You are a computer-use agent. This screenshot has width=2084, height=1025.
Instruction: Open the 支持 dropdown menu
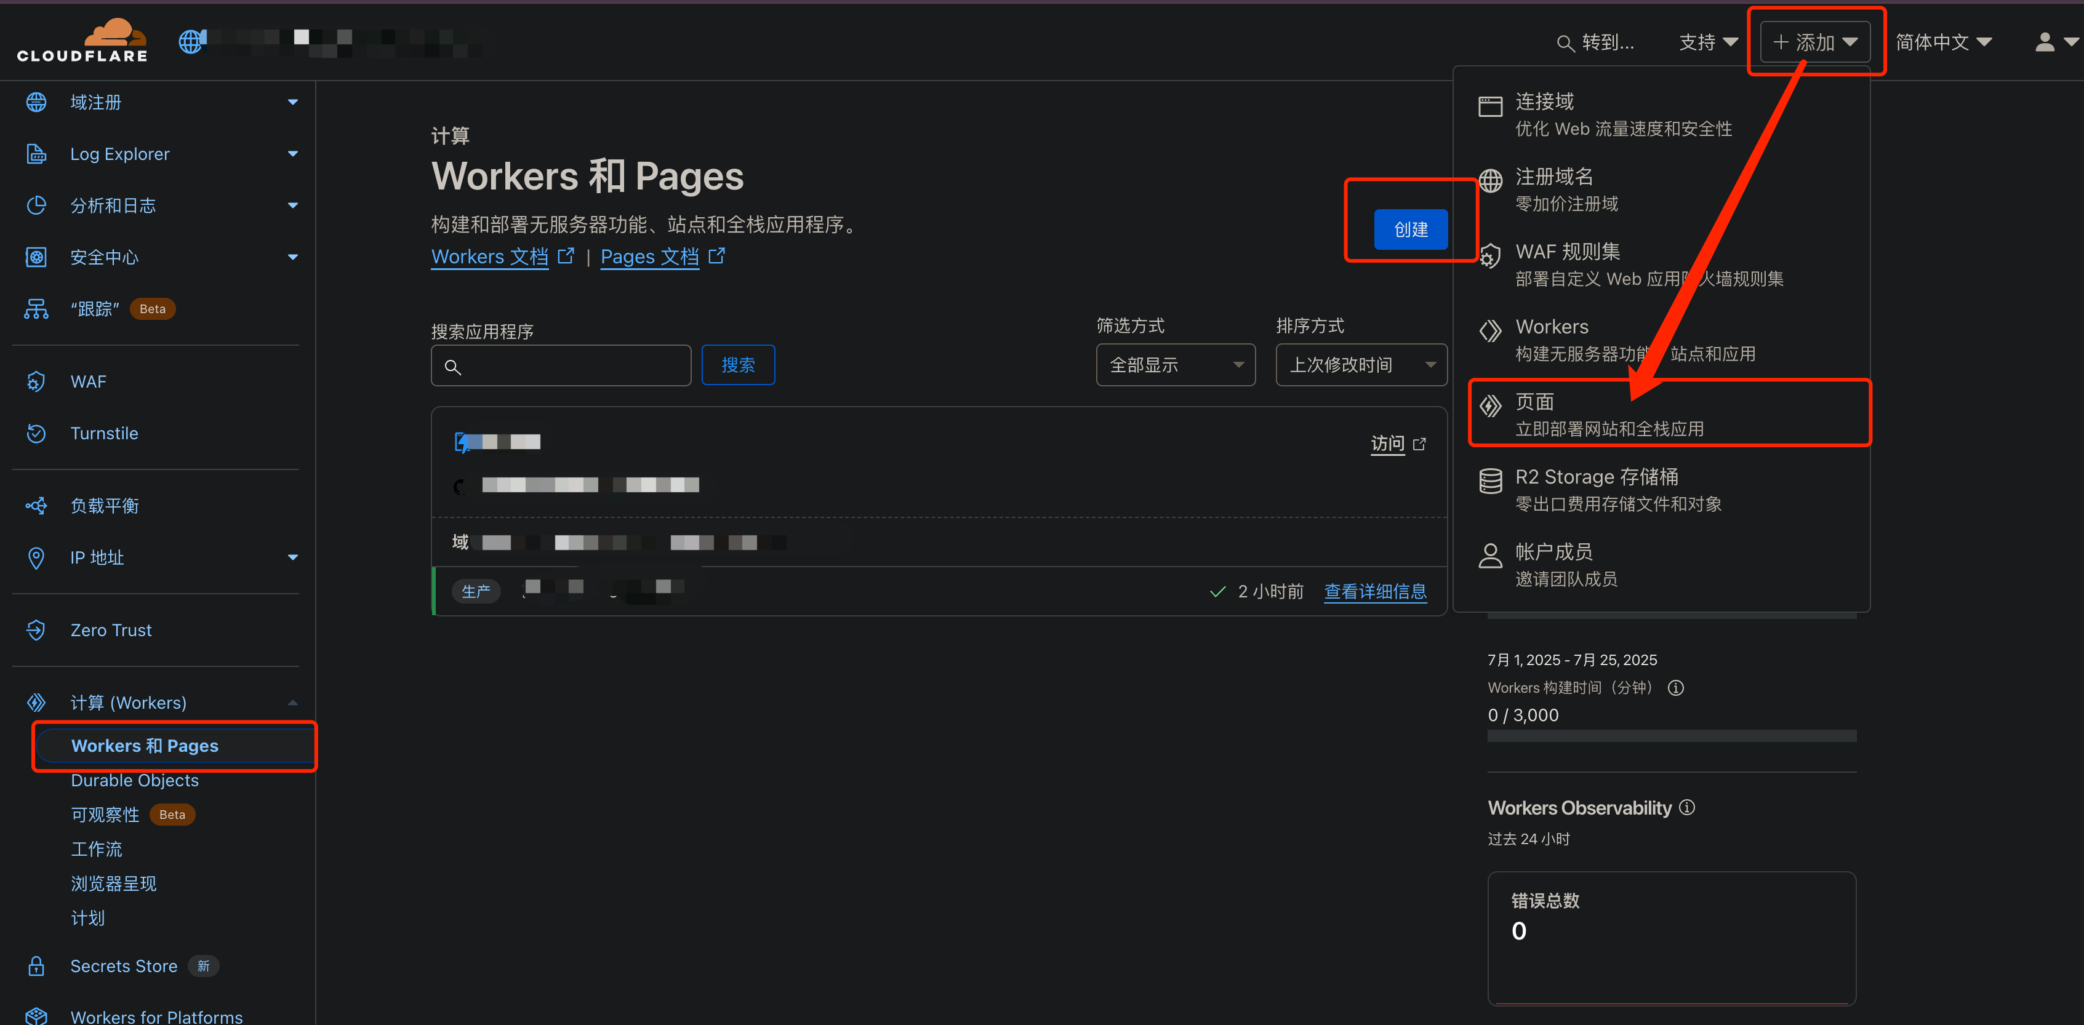click(1708, 42)
